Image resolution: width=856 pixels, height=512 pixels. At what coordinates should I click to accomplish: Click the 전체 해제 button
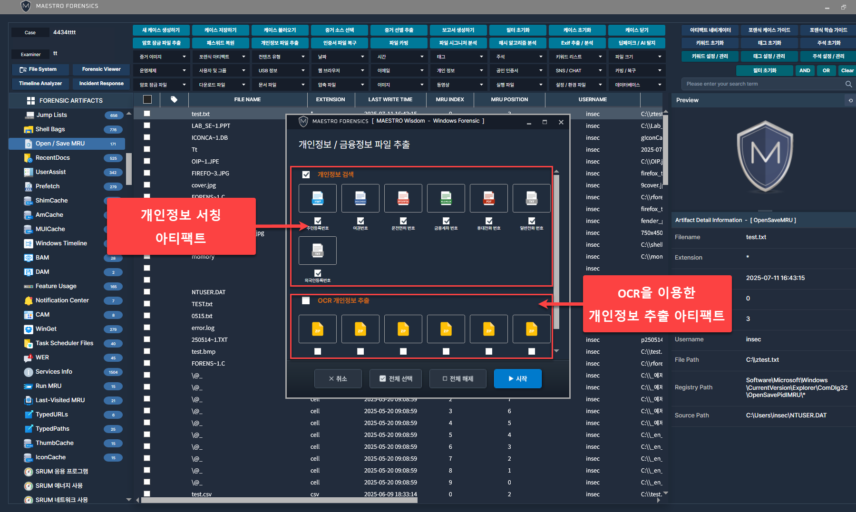point(457,379)
